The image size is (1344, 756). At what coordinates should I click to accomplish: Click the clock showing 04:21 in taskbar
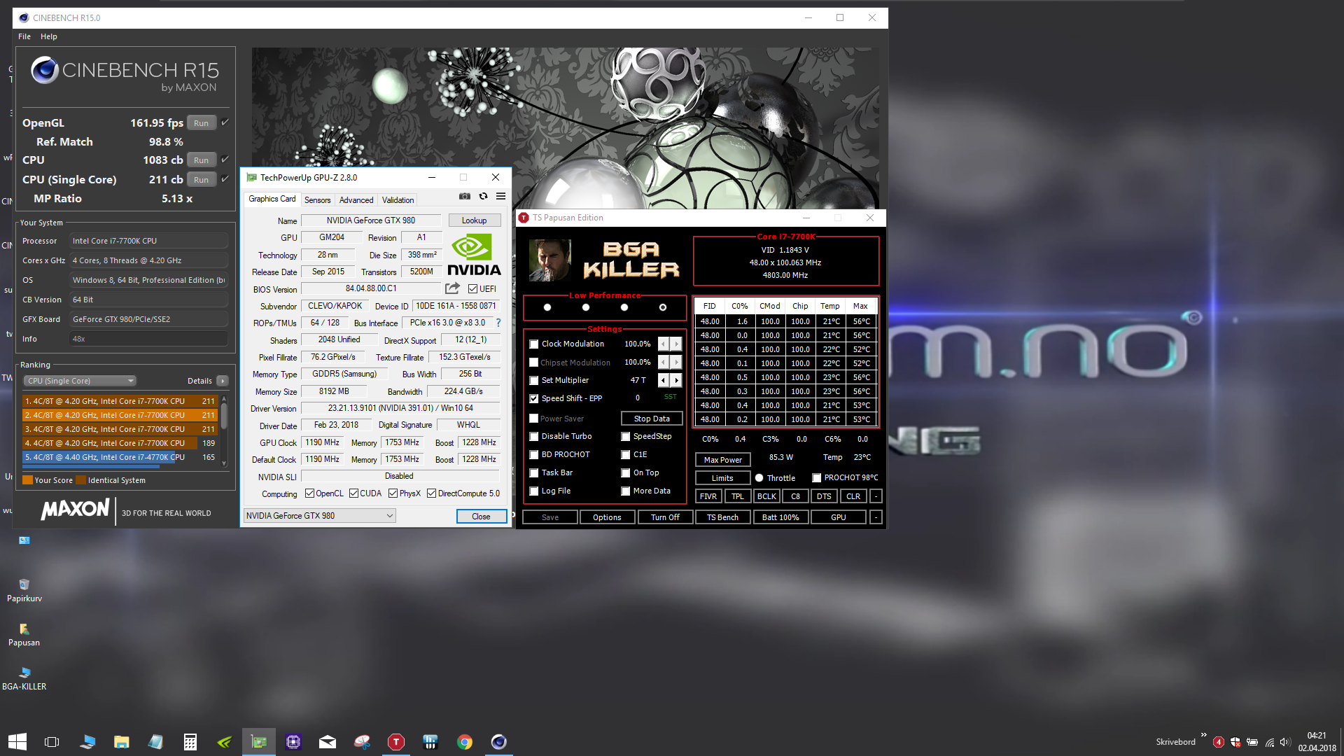coord(1317,736)
